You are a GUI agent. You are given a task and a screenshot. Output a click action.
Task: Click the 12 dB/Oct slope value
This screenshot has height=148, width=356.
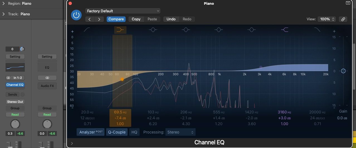[87, 118]
